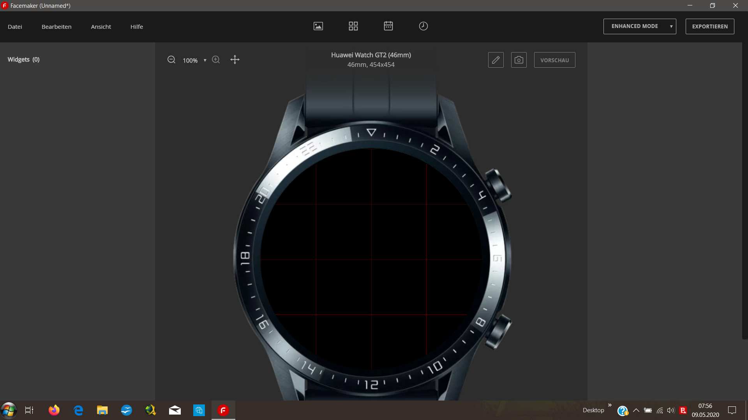The image size is (748, 420).
Task: Click the Widgets (0) panel header
Action: tap(23, 59)
